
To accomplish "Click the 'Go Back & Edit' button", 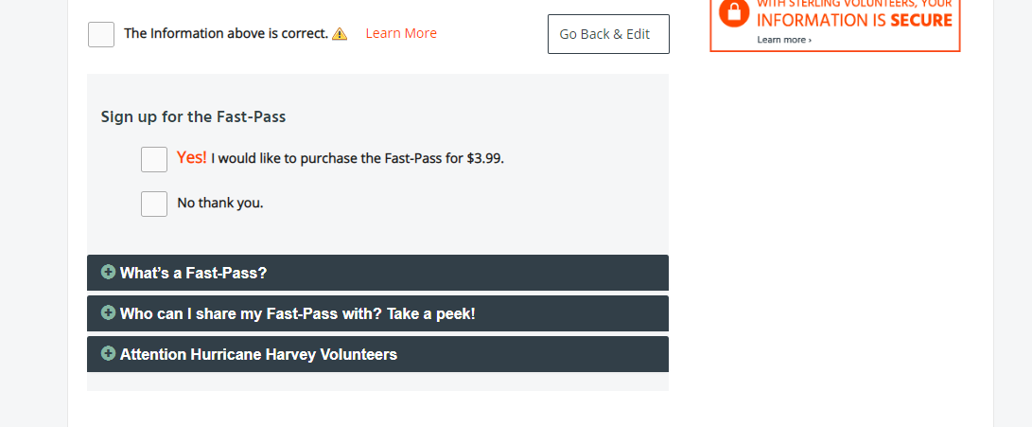I will [x=609, y=34].
